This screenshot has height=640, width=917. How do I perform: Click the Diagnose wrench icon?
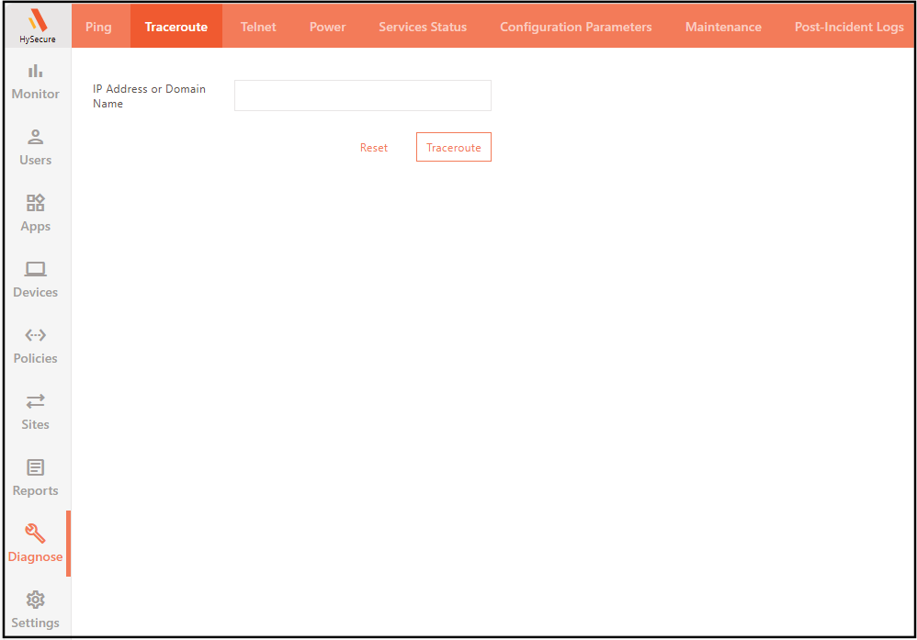(36, 533)
